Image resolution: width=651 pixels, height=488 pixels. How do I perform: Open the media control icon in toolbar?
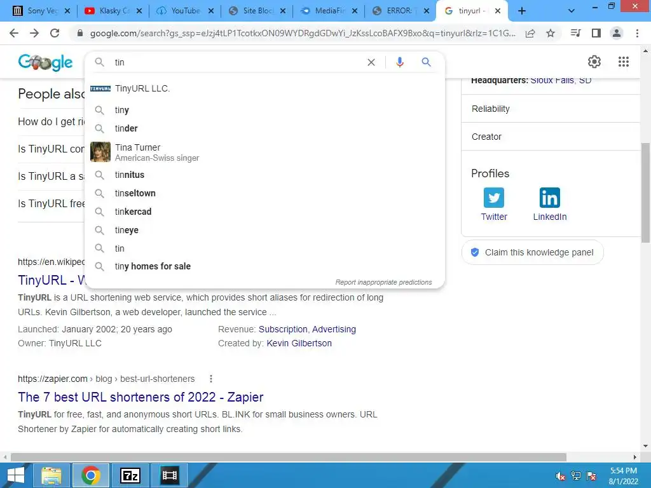pyautogui.click(x=575, y=33)
